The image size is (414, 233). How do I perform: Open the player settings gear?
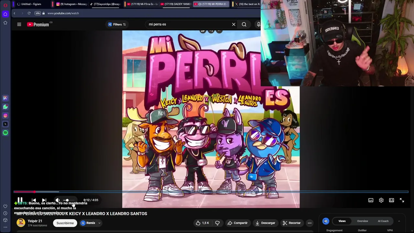pyautogui.click(x=381, y=200)
